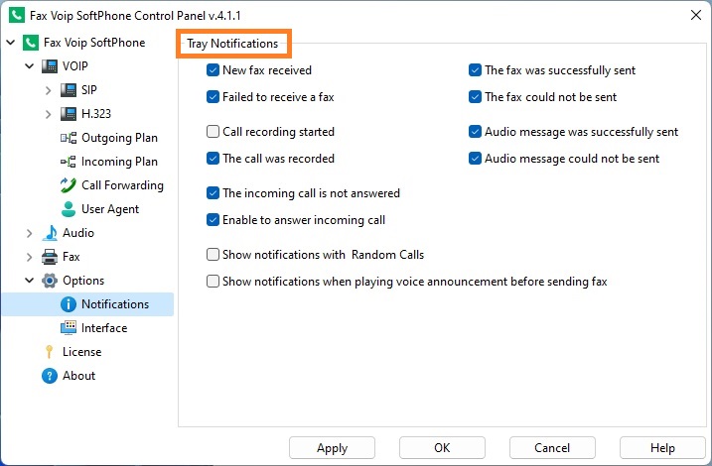Select Incoming Plan in the tree
Screen dimensions: 712x466
(119, 162)
